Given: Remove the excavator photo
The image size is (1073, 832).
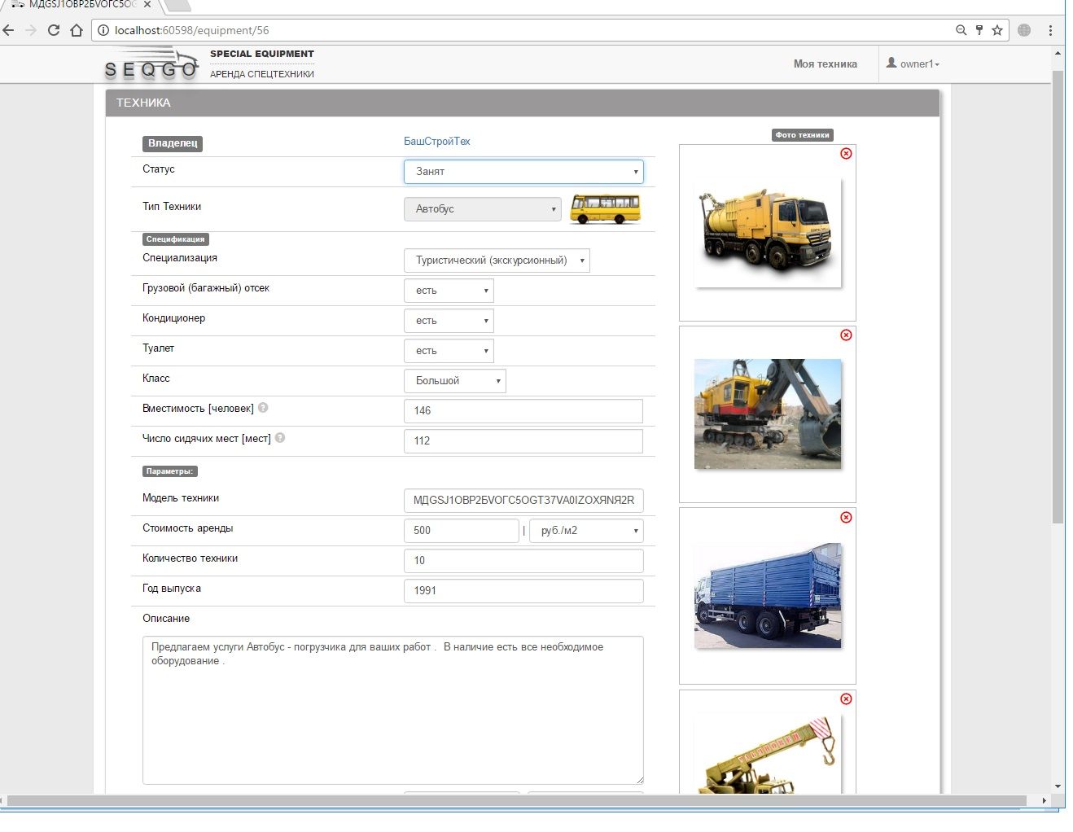Looking at the screenshot, I should tap(846, 335).
